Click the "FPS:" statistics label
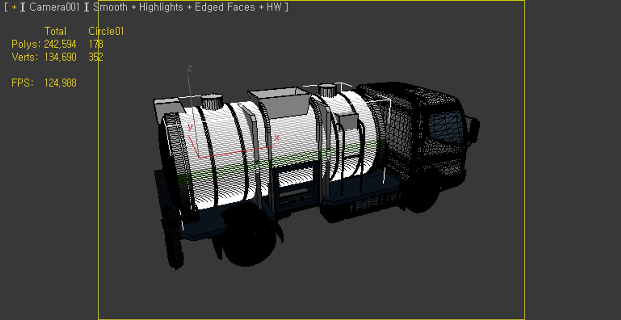This screenshot has height=320, width=621. coord(22,83)
